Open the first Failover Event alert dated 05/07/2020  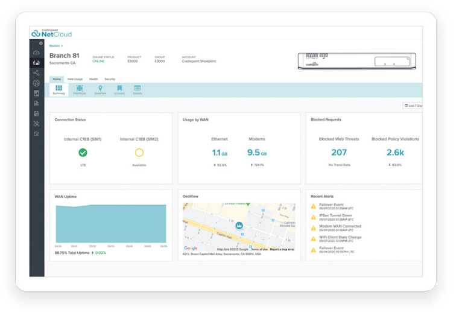click(336, 206)
